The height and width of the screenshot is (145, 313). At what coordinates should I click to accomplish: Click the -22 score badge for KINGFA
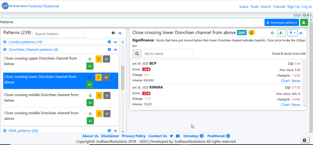146,93
